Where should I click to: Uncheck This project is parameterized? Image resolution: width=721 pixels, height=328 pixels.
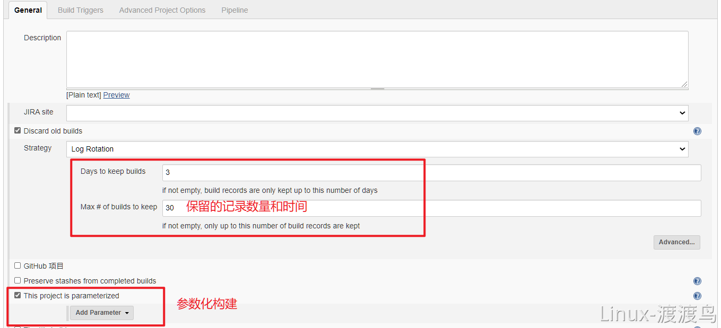(18, 295)
